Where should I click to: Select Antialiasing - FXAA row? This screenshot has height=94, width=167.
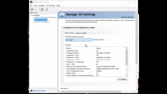pyautogui.click(x=96, y=55)
